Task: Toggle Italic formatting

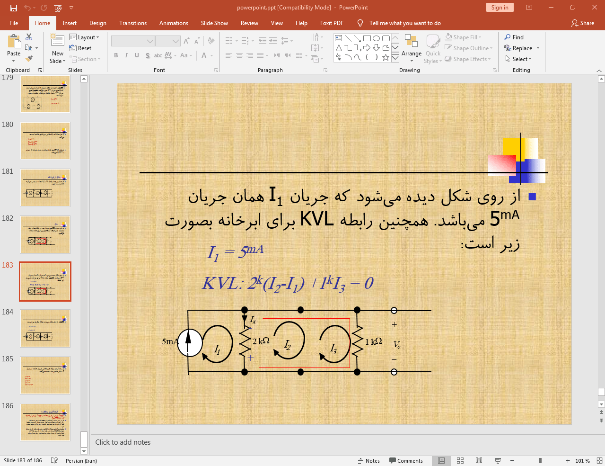Action: pyautogui.click(x=126, y=55)
